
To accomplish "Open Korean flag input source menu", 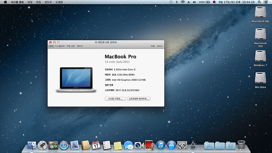I will pos(214,2).
